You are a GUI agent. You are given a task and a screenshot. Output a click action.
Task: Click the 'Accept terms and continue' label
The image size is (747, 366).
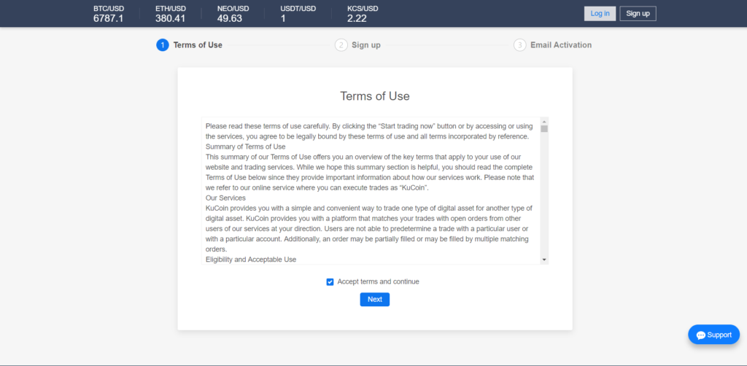(379, 281)
